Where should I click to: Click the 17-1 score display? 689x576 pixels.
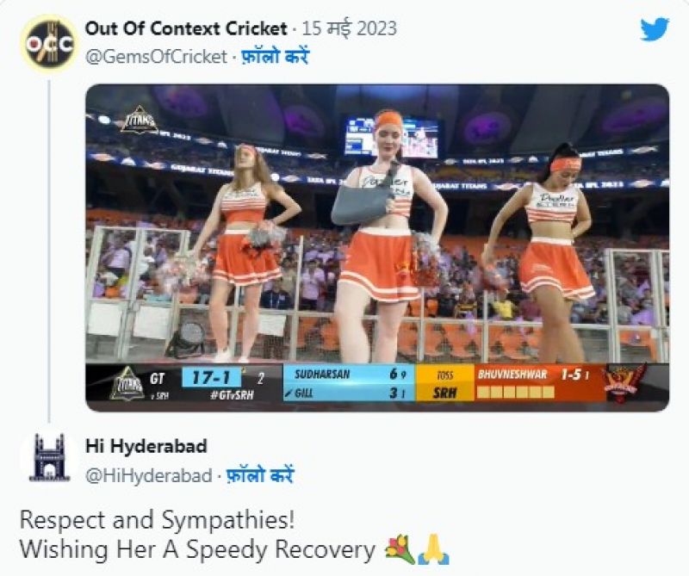pos(212,377)
